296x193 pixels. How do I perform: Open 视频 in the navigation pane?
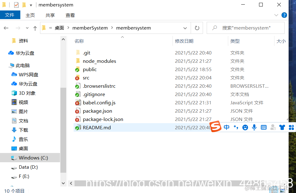(23, 102)
